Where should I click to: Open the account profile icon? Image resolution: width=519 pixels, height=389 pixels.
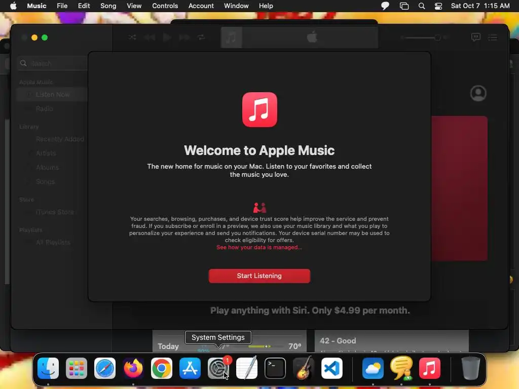click(478, 94)
